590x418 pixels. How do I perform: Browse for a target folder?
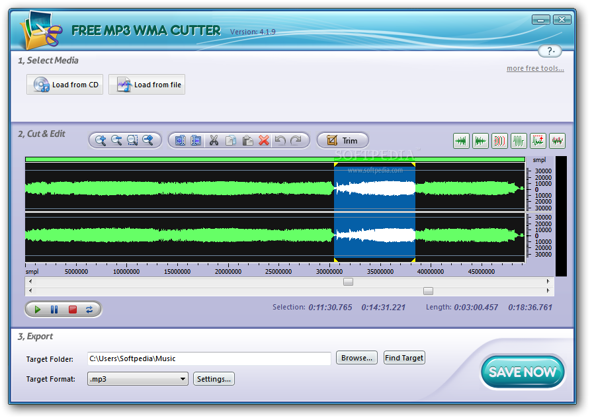(357, 358)
